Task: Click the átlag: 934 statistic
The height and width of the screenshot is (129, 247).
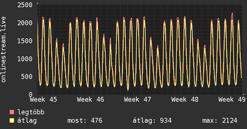Action: coord(152,121)
